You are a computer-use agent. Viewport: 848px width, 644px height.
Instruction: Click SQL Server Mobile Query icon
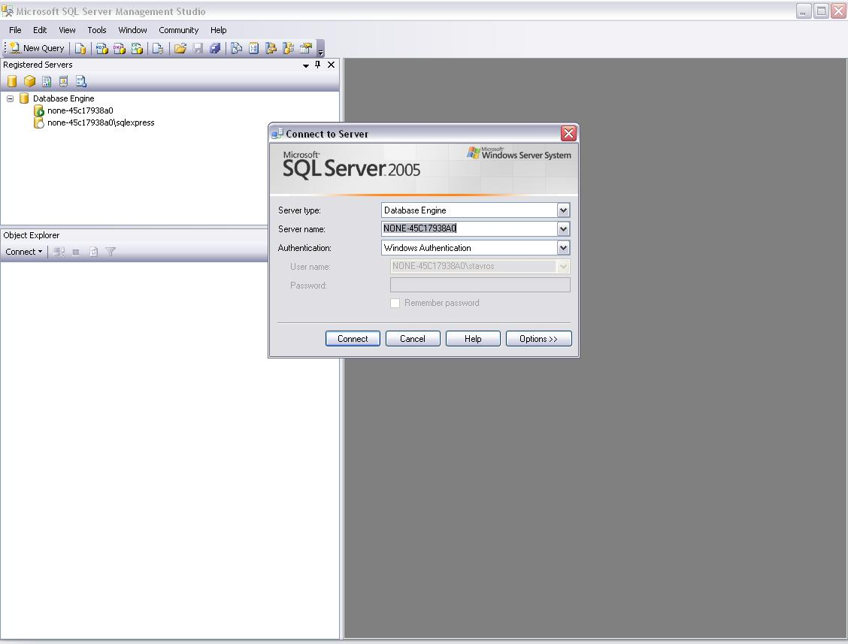(158, 49)
